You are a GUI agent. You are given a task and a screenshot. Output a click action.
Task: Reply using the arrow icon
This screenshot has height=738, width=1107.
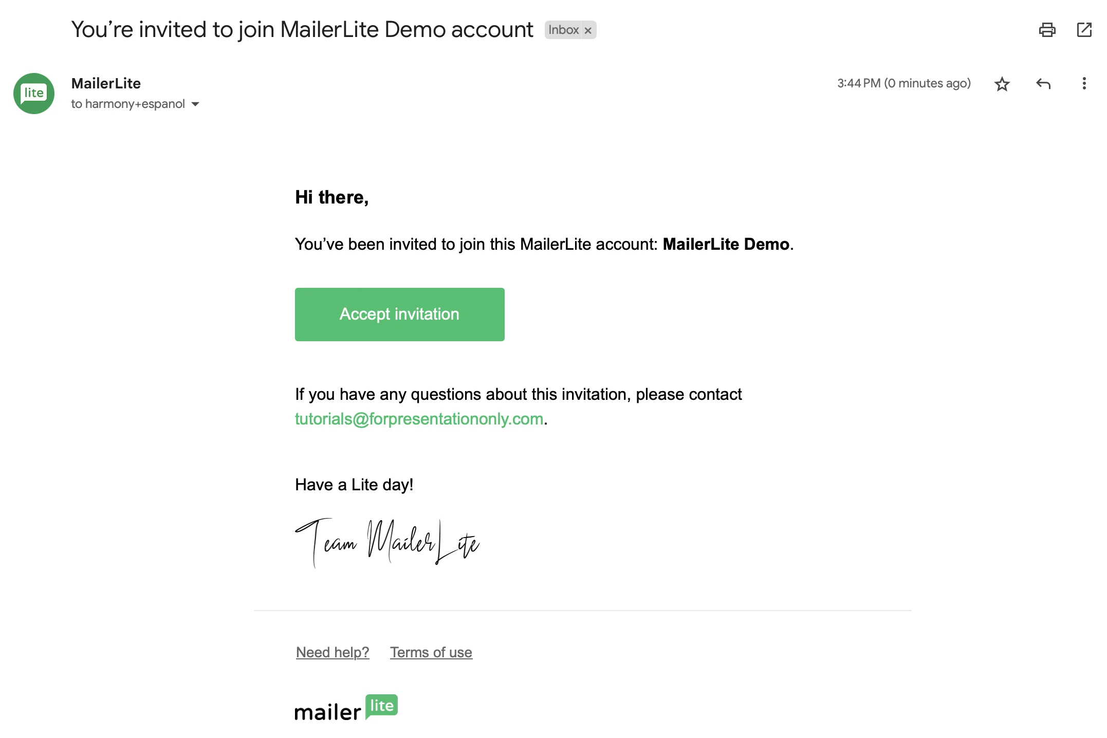coord(1043,84)
